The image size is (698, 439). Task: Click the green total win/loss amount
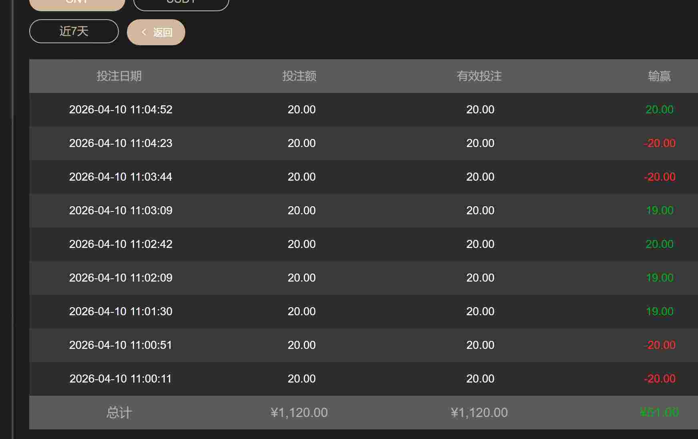[x=659, y=413]
